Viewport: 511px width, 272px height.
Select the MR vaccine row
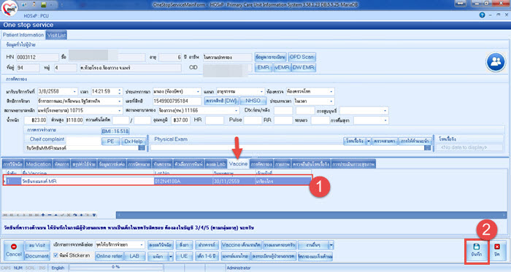[x=158, y=181]
